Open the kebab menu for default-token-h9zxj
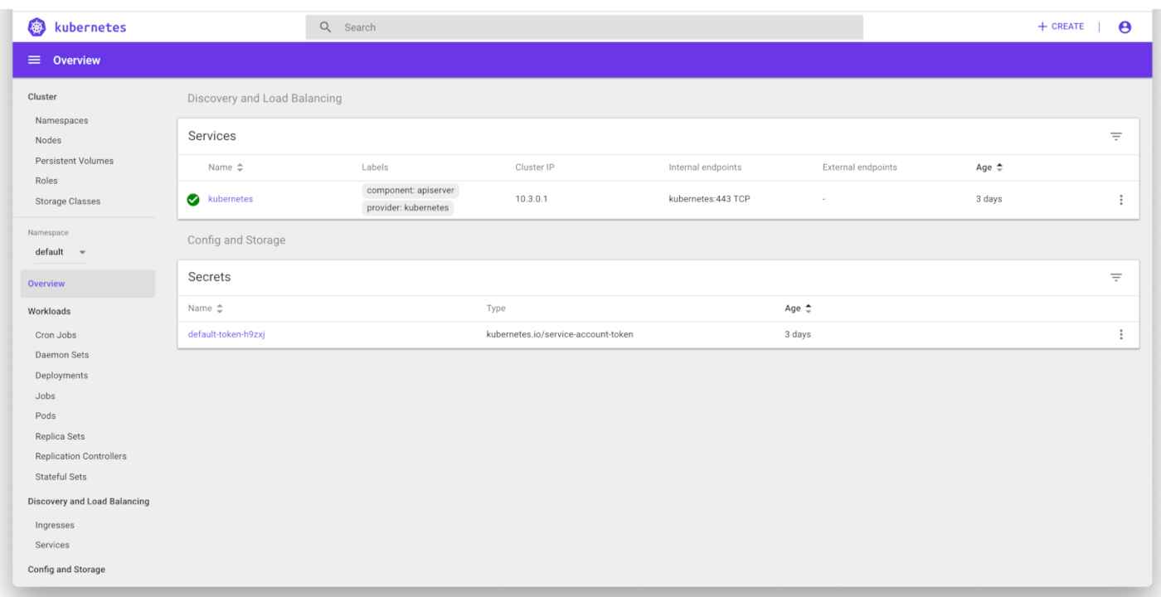This screenshot has width=1161, height=597. click(1121, 334)
